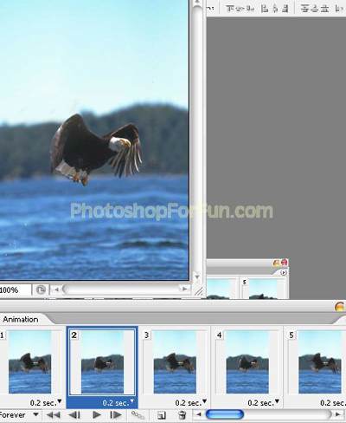The height and width of the screenshot is (423, 346).
Task: Click the document vertical scrollbar thumb
Action: point(197,139)
